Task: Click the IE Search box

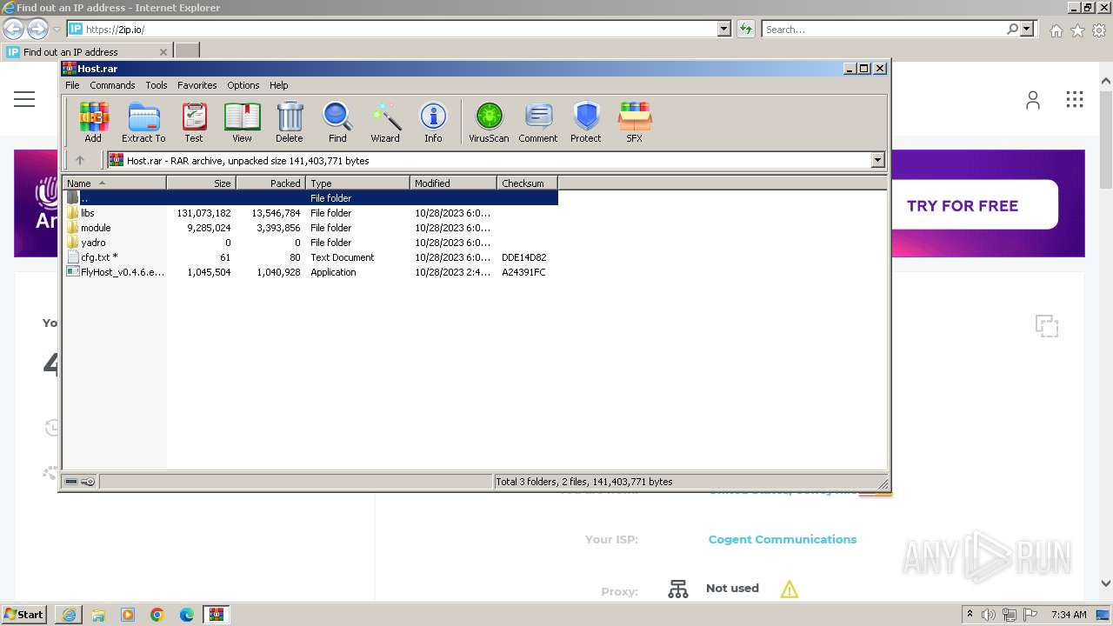Action: (x=883, y=29)
